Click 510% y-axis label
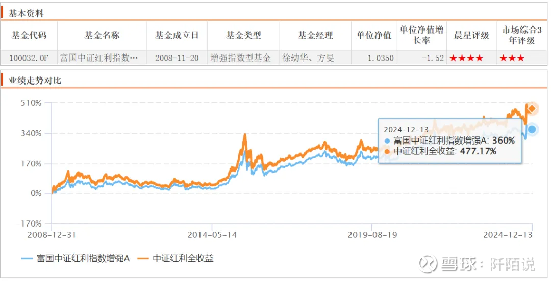The image size is (551, 281). [31, 103]
